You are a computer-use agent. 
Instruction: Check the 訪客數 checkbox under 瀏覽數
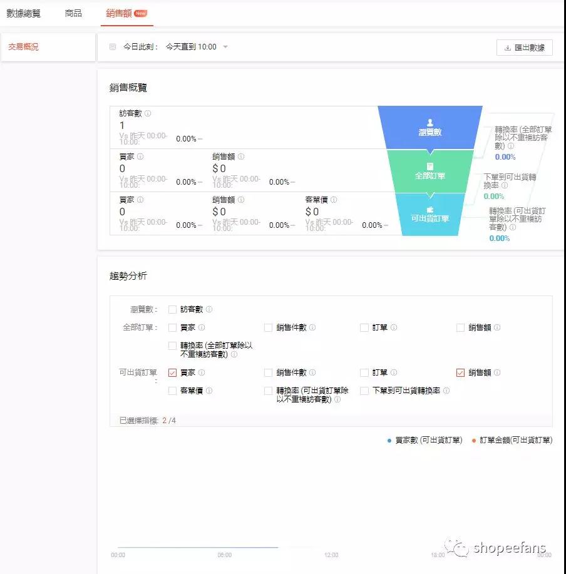pos(173,309)
